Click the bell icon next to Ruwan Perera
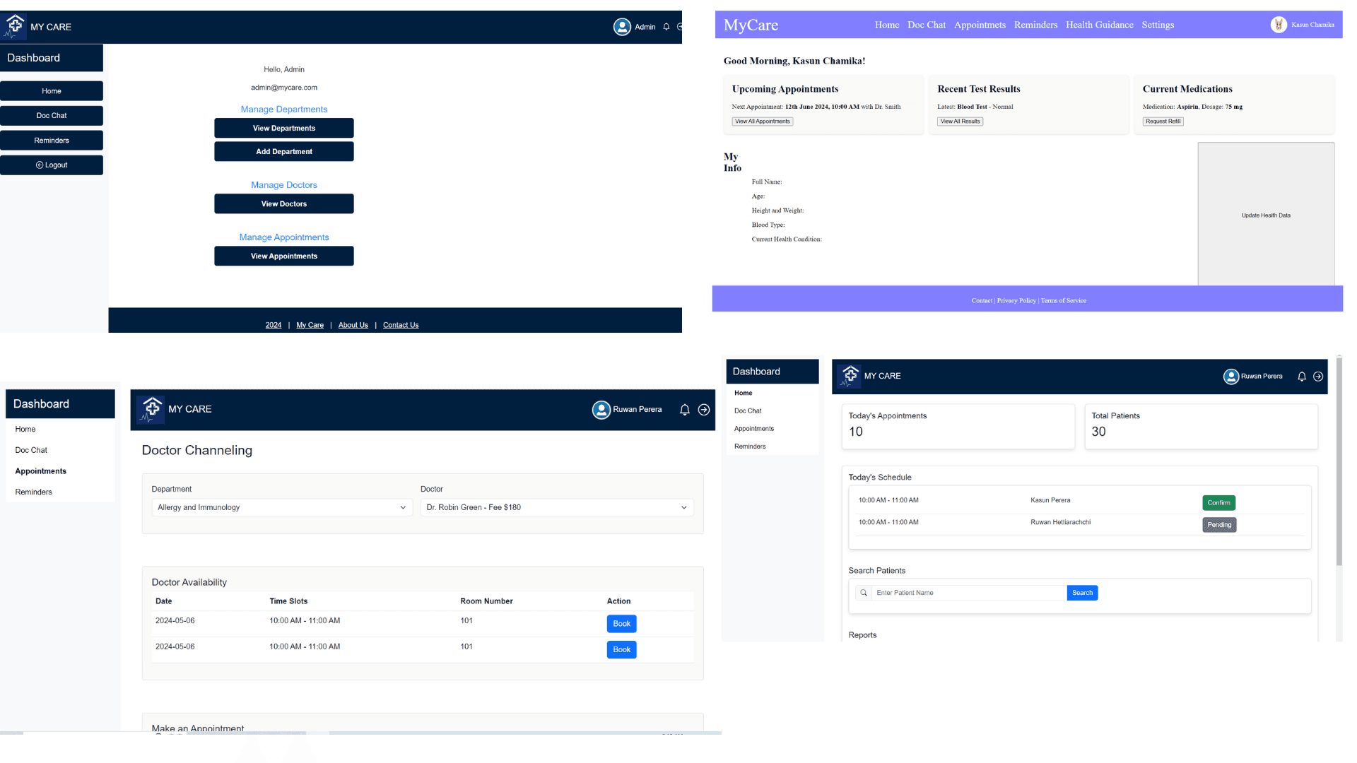Viewport: 1357px width, 763px height. tap(683, 410)
